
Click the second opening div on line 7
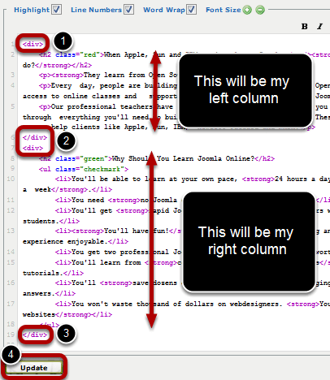(x=33, y=148)
